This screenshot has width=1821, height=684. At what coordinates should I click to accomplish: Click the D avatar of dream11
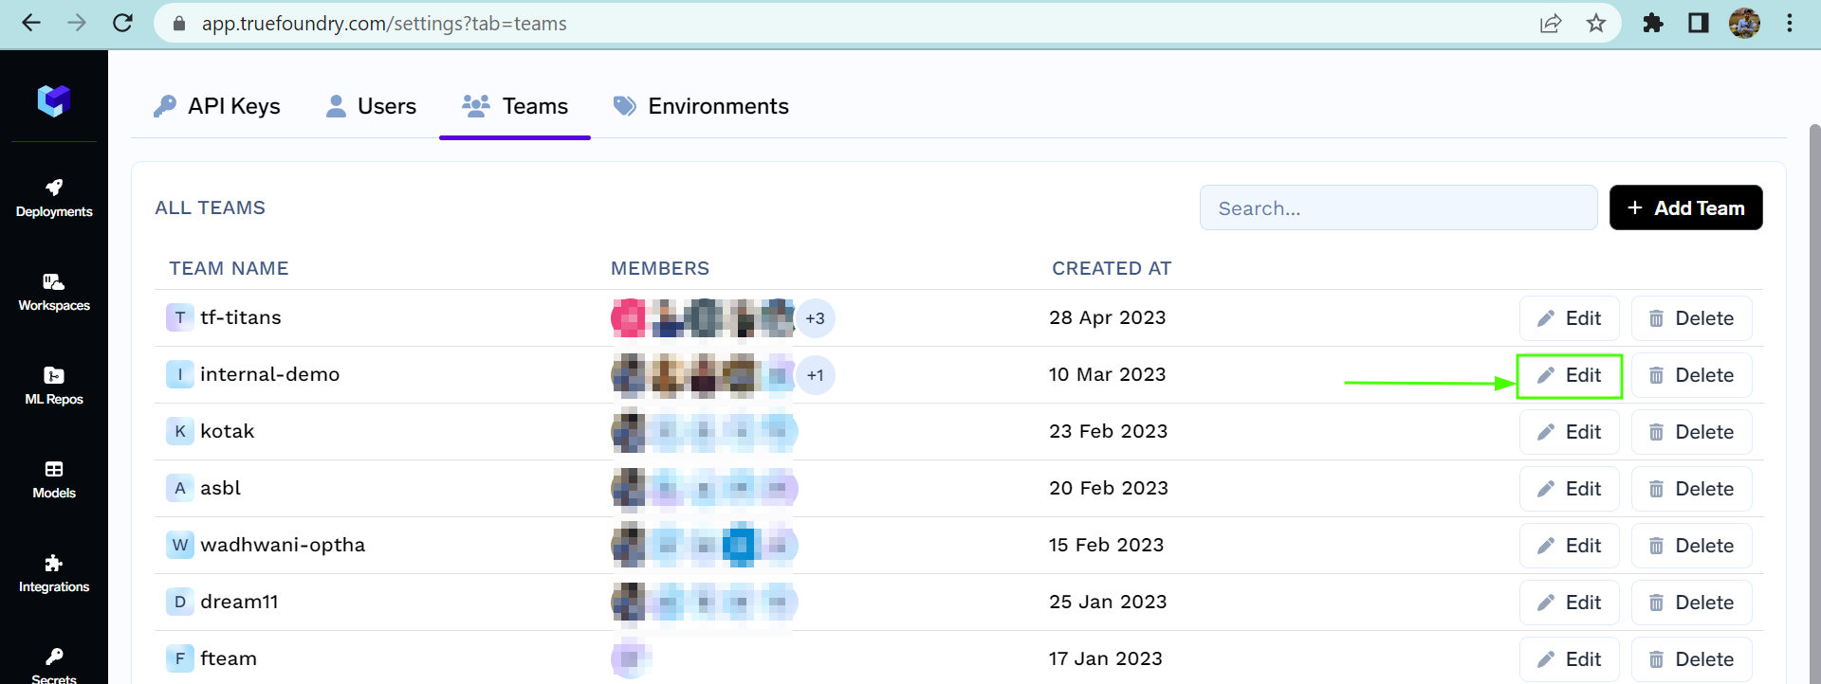coord(180,602)
